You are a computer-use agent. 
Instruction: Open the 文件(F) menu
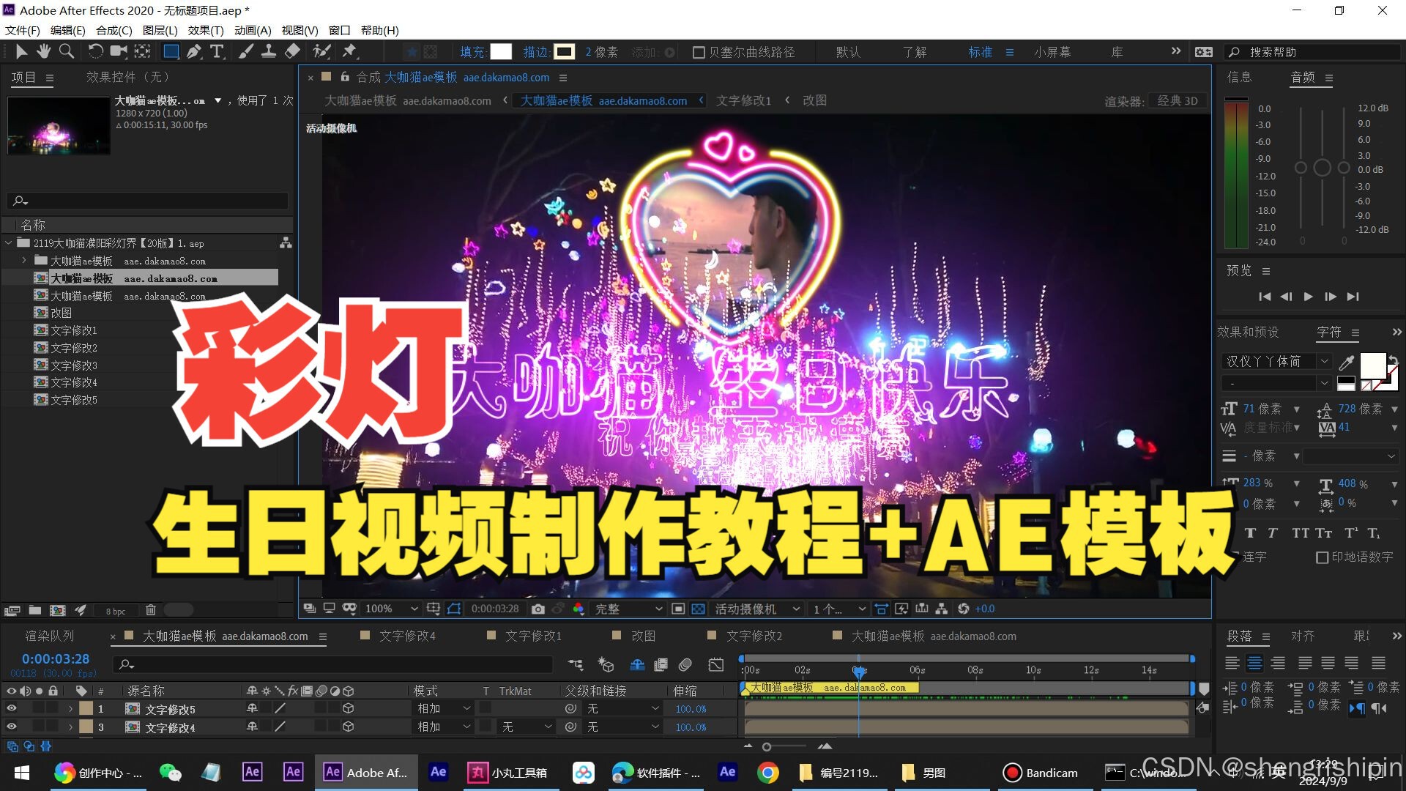(x=23, y=30)
